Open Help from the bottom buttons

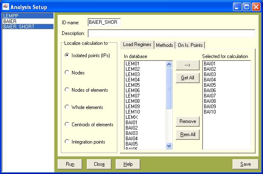tap(128, 164)
